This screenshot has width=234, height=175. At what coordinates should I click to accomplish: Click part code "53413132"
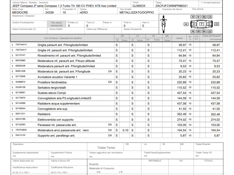tap(20, 135)
